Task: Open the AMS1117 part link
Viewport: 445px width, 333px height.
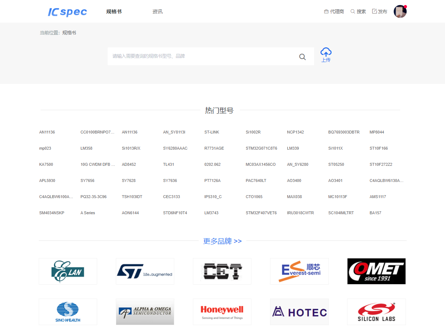Action: pyautogui.click(x=378, y=197)
